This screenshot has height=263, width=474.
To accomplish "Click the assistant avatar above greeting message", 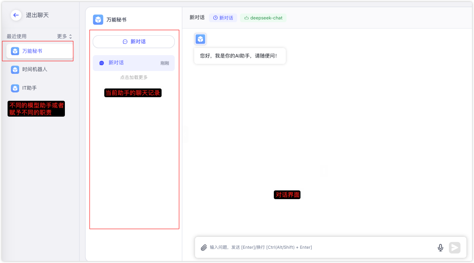I will 201,39.
